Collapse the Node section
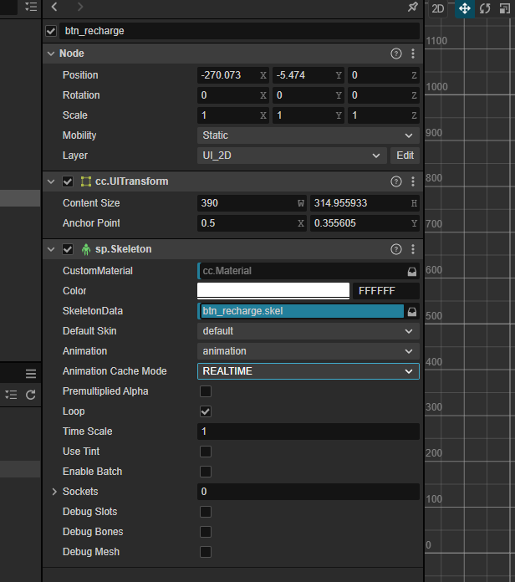This screenshot has width=515, height=582. click(x=51, y=54)
